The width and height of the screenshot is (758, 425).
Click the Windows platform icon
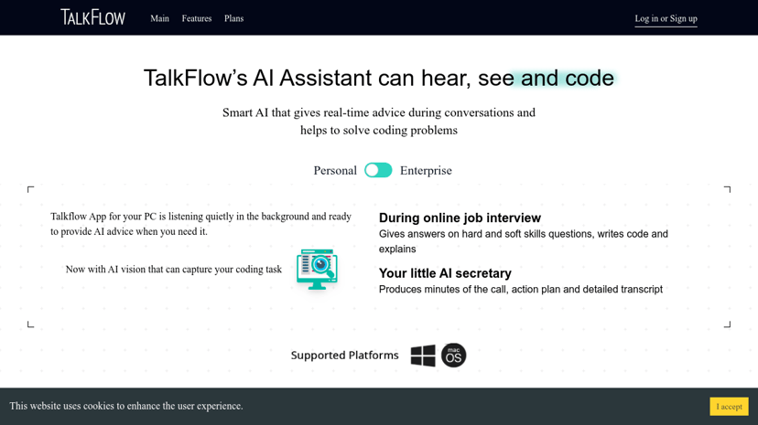pyautogui.click(x=423, y=356)
